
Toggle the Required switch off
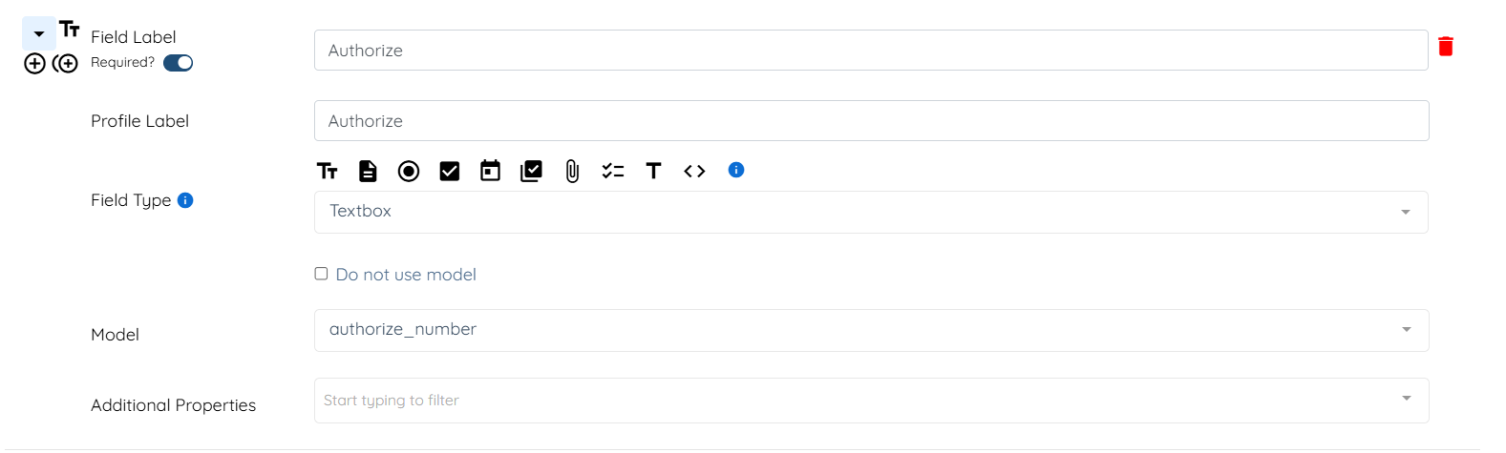coord(179,63)
